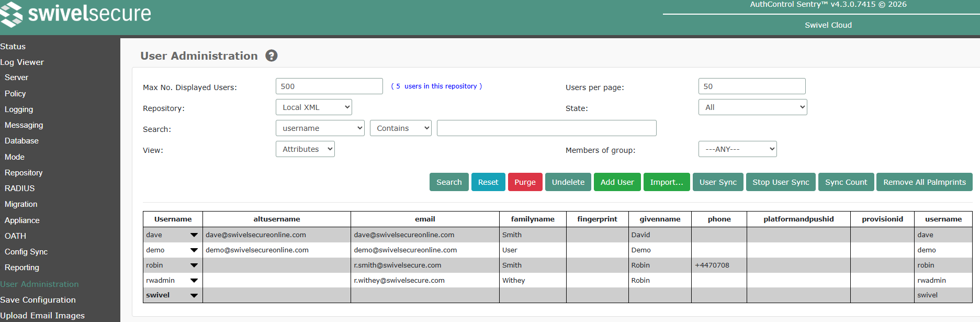Open the Reporting menu item
Image resolution: width=980 pixels, height=322 pixels.
(x=22, y=268)
